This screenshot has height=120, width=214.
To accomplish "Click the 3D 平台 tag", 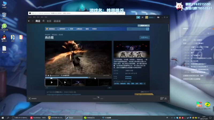I will click(x=116, y=83).
